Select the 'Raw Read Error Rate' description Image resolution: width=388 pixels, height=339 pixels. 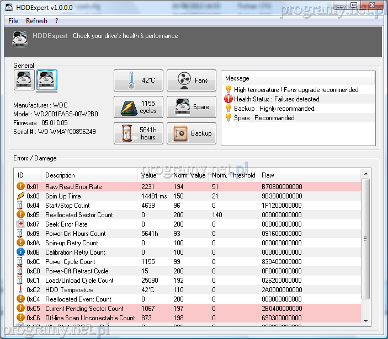point(73,186)
